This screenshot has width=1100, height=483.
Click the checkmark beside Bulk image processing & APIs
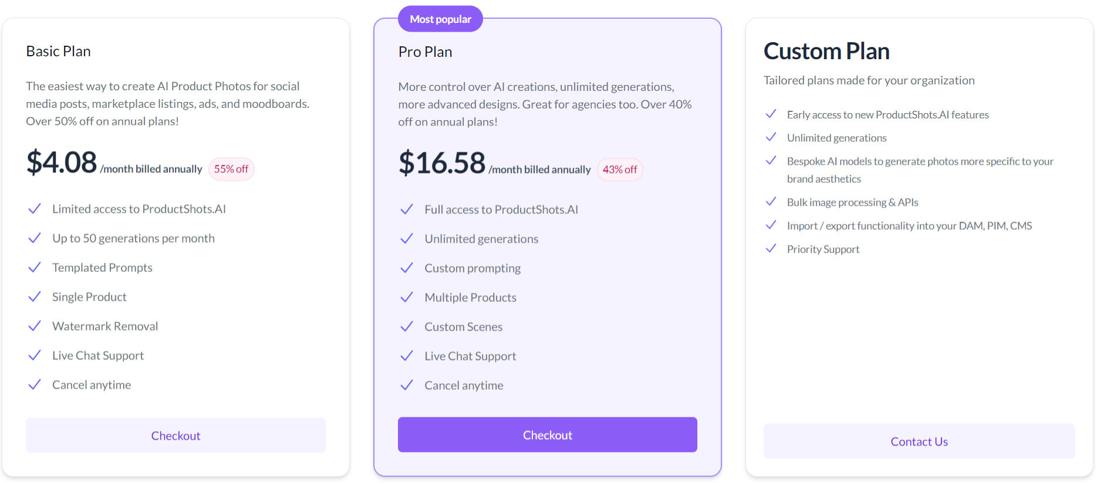(771, 201)
